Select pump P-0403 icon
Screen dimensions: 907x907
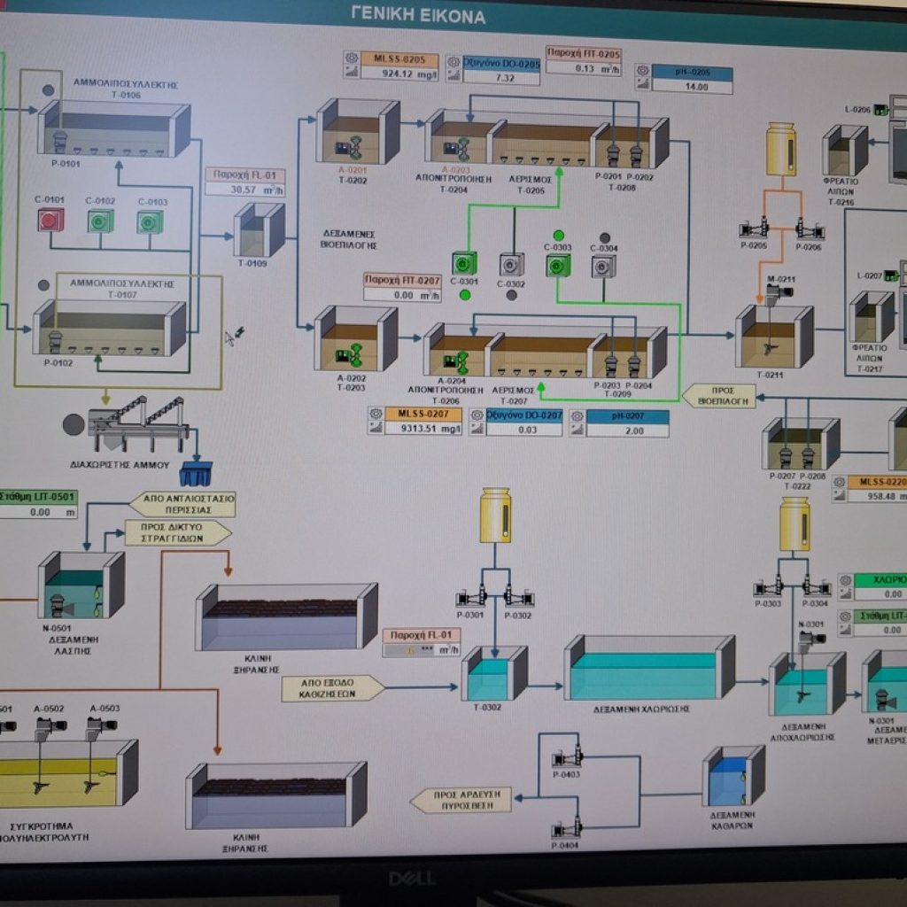[567, 757]
